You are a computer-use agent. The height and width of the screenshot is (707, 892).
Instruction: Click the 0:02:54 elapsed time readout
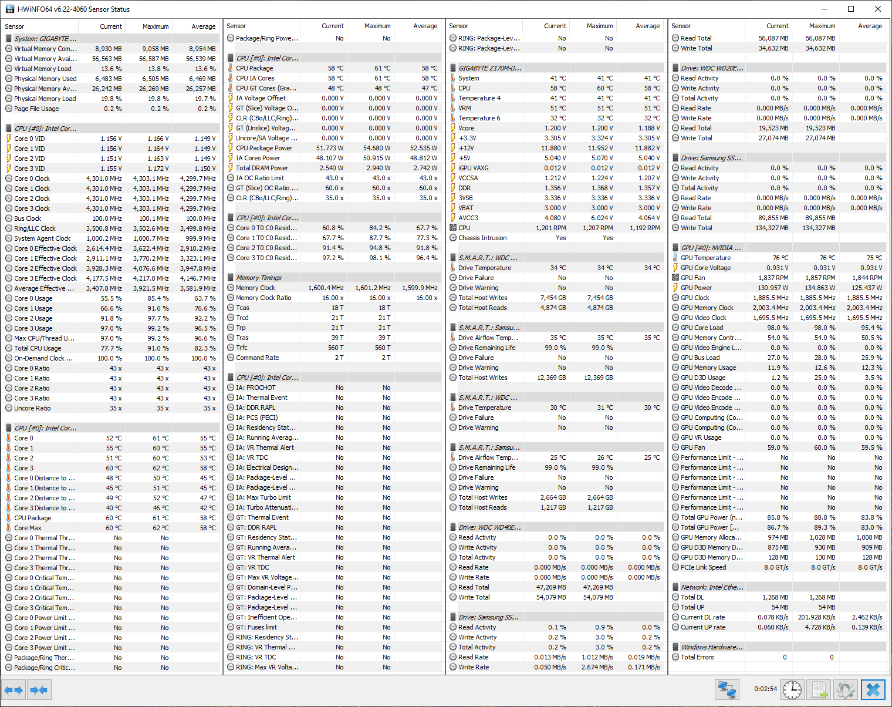[765, 689]
